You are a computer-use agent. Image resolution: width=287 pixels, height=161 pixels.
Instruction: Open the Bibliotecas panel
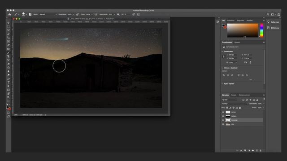[x=273, y=28]
